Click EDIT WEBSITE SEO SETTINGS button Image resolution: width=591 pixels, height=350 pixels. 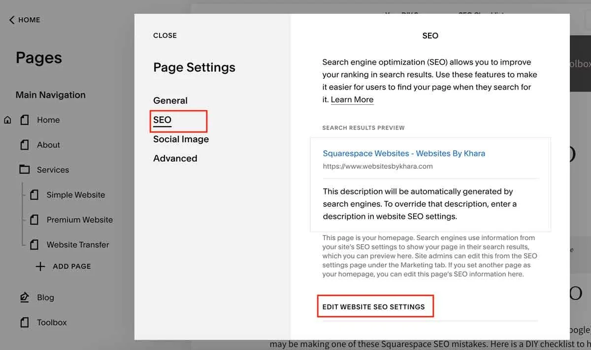373,307
